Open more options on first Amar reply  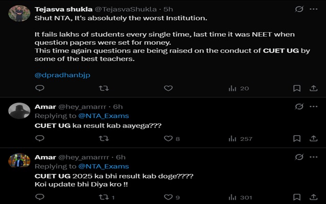314,106
